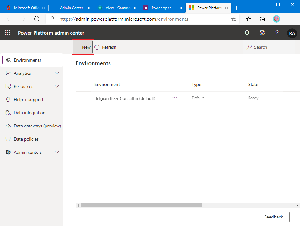Click the browser back arrow
The width and height of the screenshot is (300, 226).
coord(9,19)
